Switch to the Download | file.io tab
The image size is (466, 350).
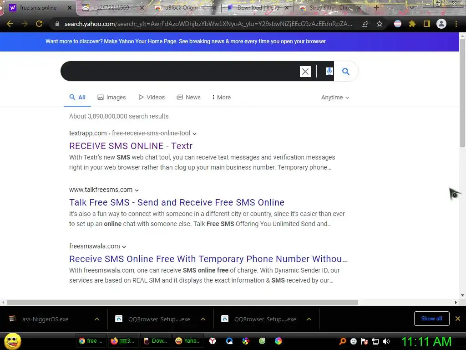[x=258, y=8]
